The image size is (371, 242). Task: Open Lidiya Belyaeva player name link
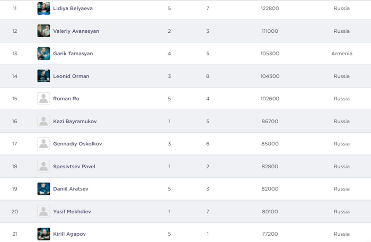73,8
